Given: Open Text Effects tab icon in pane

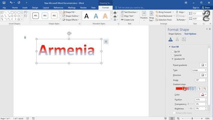Looking at the screenshot, I should [x=177, y=39].
